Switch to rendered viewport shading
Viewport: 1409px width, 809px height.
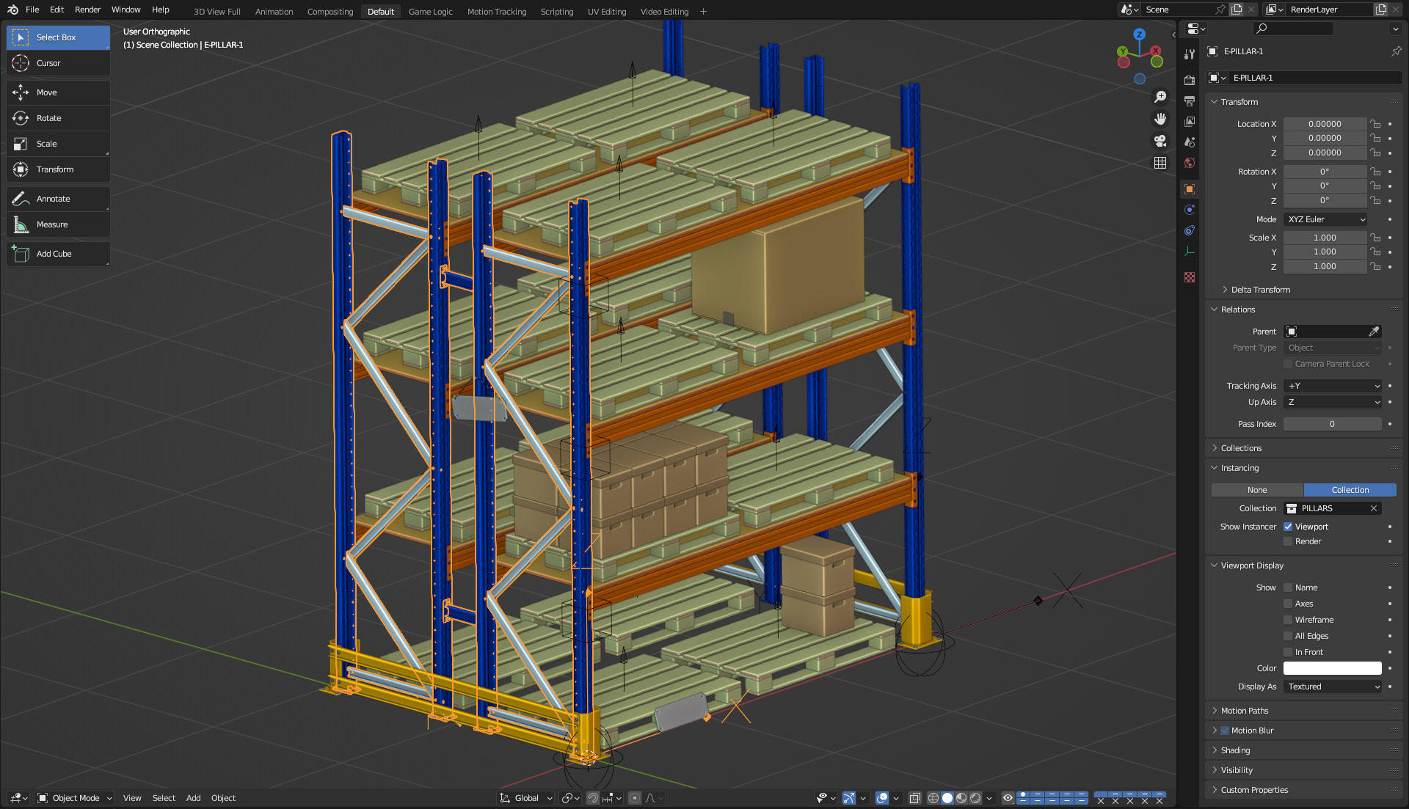975,798
